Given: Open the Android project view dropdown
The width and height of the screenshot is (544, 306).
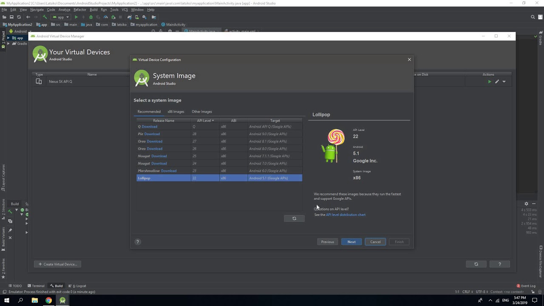Looking at the screenshot, I should pyautogui.click(x=20, y=31).
